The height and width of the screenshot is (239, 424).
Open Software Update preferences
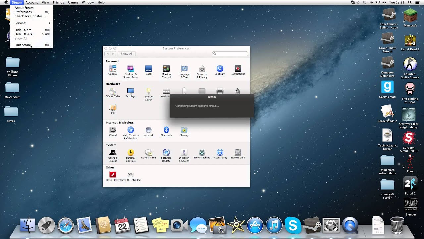click(166, 155)
